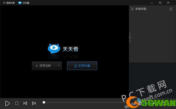
Task: Skip to the next track
Action: (x=34, y=103)
